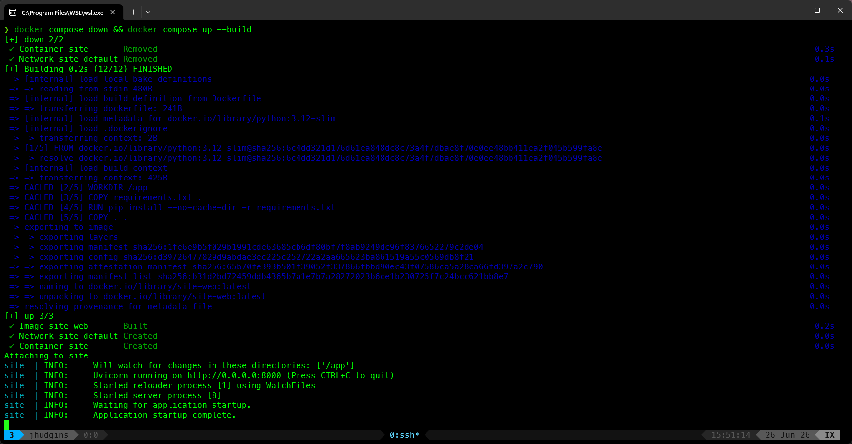Screen dimensions: 852x444
Task: Click 'transferring context: 425B' line
Action: pyautogui.click(x=88, y=178)
